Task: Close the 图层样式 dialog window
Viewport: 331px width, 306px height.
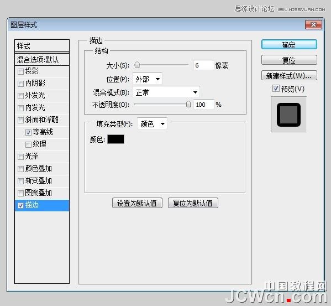Action: tap(313, 25)
